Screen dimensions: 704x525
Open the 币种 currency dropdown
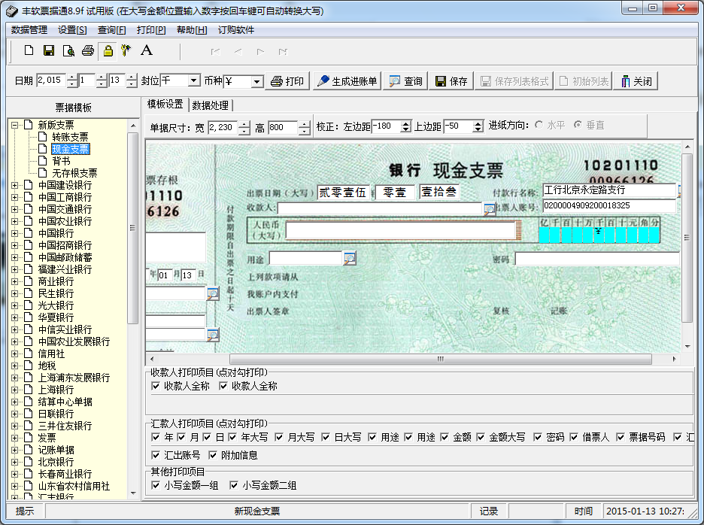(256, 81)
